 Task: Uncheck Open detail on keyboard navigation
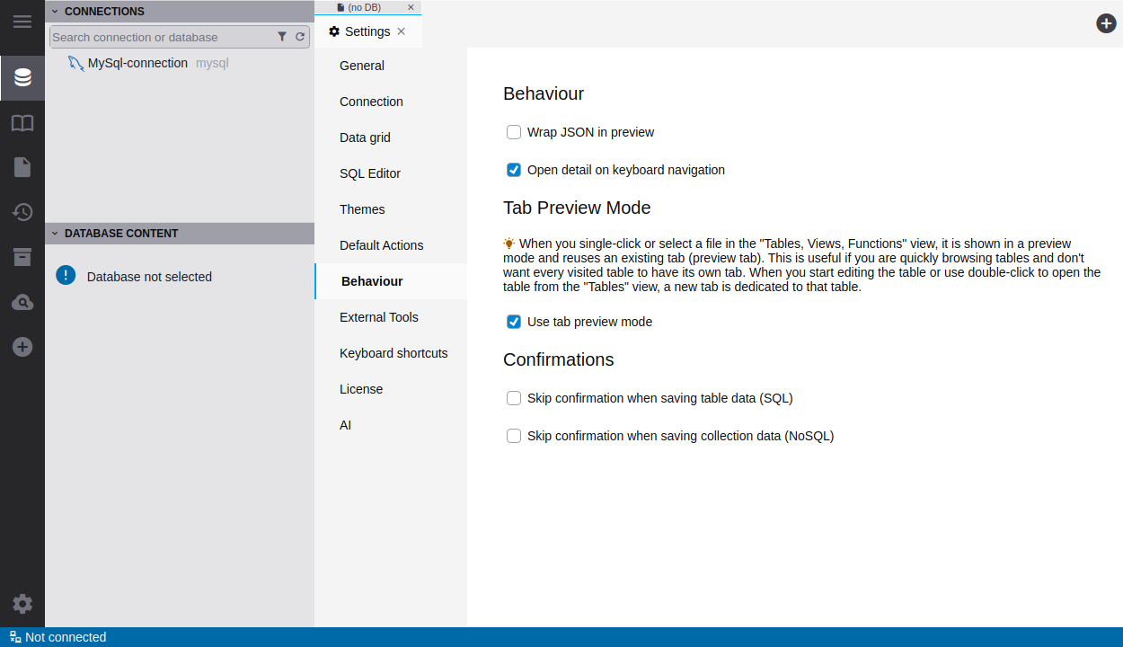(x=514, y=170)
